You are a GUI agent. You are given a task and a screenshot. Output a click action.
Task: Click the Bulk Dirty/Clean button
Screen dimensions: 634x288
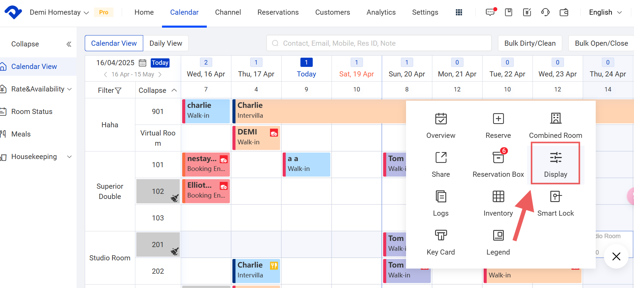[x=530, y=43]
